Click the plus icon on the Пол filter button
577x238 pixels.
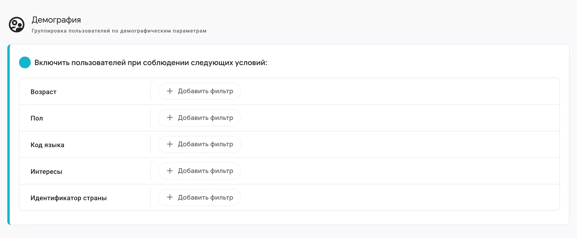[x=169, y=118]
